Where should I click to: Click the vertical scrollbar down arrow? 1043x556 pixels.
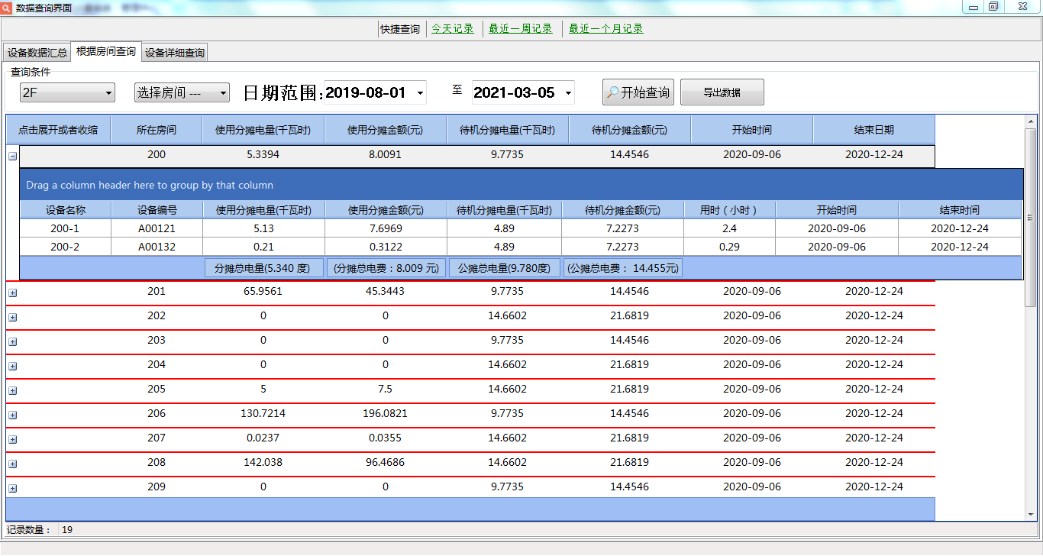coord(1030,515)
